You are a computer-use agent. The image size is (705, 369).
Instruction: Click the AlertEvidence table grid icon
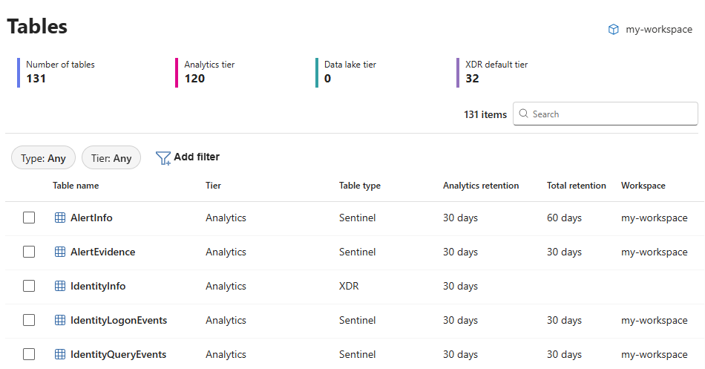(60, 252)
